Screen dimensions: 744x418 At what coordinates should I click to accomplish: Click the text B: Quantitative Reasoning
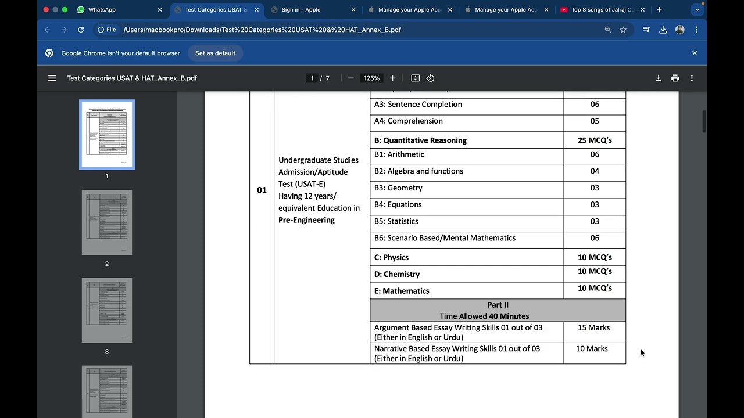420,140
